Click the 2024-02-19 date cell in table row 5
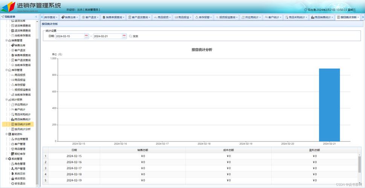Screen dimensions: 365x188 (74, 180)
